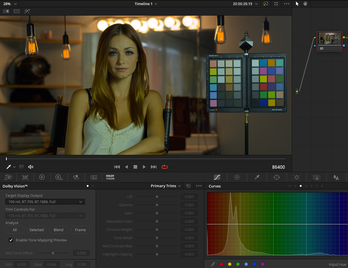The image size is (348, 268).
Task: Click the Analyze Selected button
Action: (x=37, y=230)
